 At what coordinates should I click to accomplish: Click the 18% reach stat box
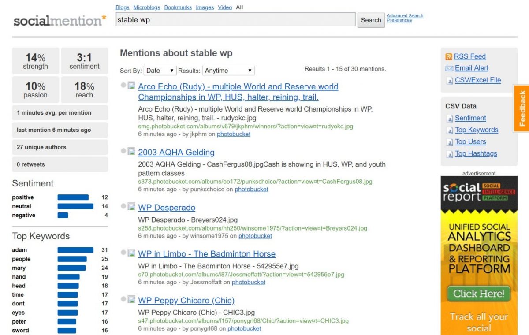click(84, 89)
